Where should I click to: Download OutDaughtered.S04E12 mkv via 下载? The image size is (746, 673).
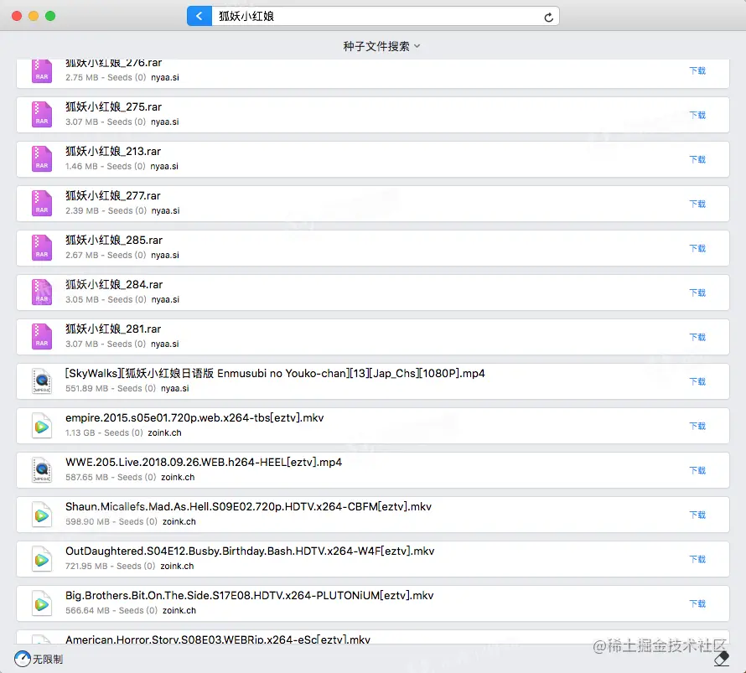[x=697, y=559]
